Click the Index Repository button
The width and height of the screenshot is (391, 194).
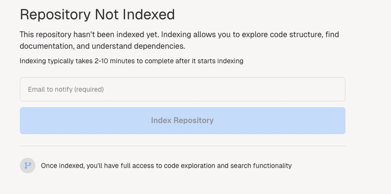click(182, 120)
